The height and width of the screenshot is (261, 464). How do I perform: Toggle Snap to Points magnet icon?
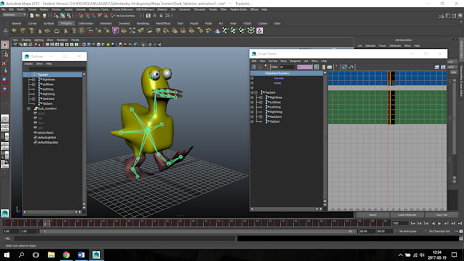pyautogui.click(x=93, y=16)
